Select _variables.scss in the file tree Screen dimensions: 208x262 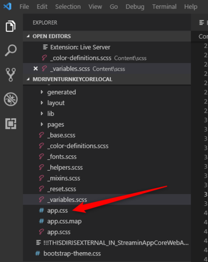click(x=107, y=200)
